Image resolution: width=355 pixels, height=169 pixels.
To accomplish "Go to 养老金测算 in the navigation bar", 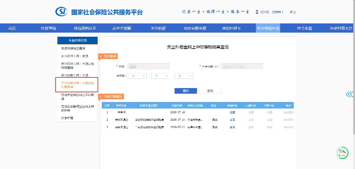I will (x=122, y=28).
